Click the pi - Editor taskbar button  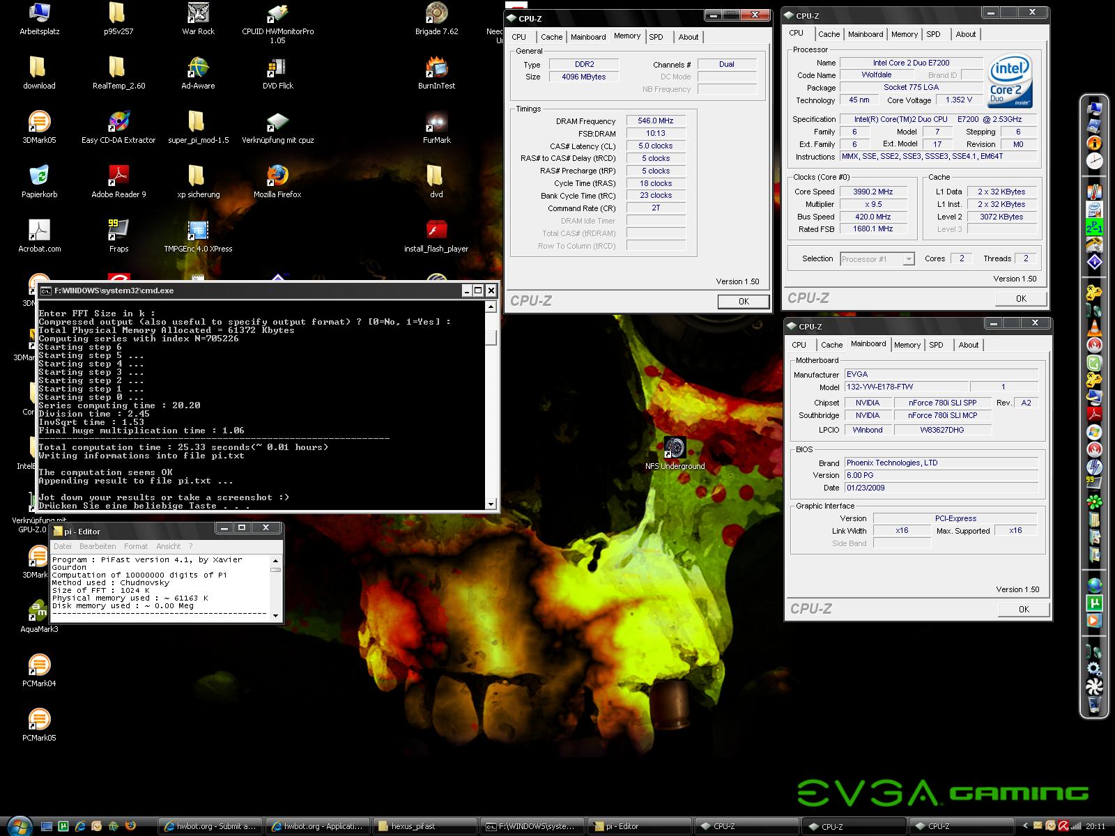(639, 826)
